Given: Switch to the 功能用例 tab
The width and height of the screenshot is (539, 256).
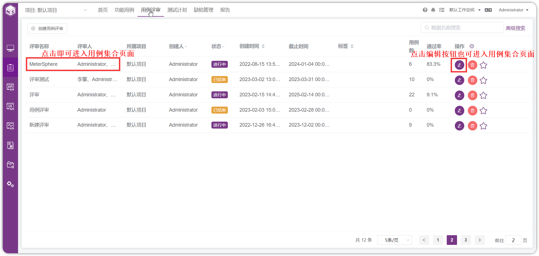Looking at the screenshot, I should pos(124,10).
